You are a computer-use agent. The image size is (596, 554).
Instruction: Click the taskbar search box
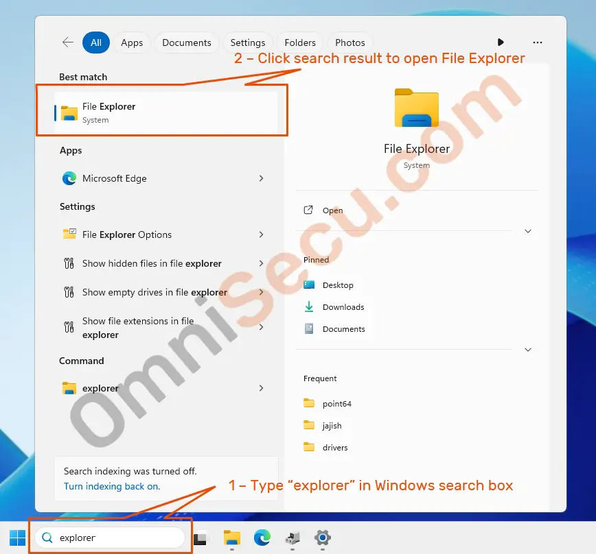(110, 538)
